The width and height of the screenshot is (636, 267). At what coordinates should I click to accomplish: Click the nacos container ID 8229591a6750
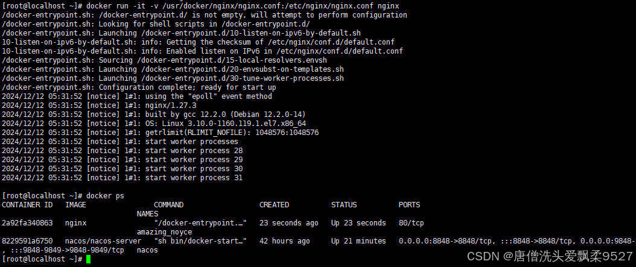coord(27,241)
